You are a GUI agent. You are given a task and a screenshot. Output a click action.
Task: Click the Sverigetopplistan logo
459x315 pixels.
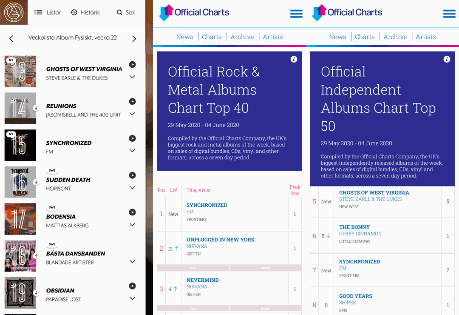click(x=14, y=12)
